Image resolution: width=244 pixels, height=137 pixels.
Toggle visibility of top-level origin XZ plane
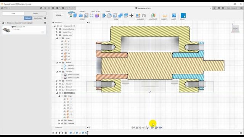point(62,56)
